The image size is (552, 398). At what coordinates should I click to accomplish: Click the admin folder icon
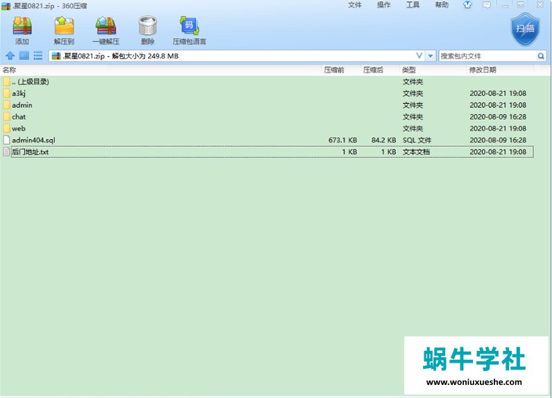[x=6, y=105]
